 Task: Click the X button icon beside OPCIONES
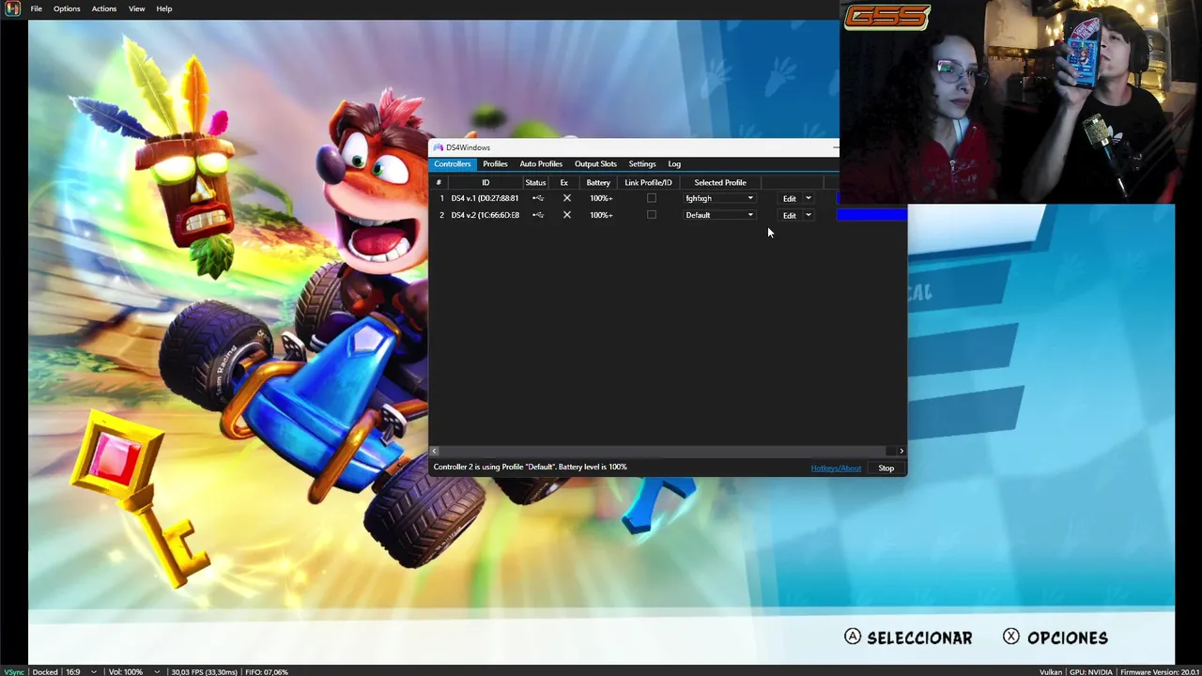point(1011,637)
